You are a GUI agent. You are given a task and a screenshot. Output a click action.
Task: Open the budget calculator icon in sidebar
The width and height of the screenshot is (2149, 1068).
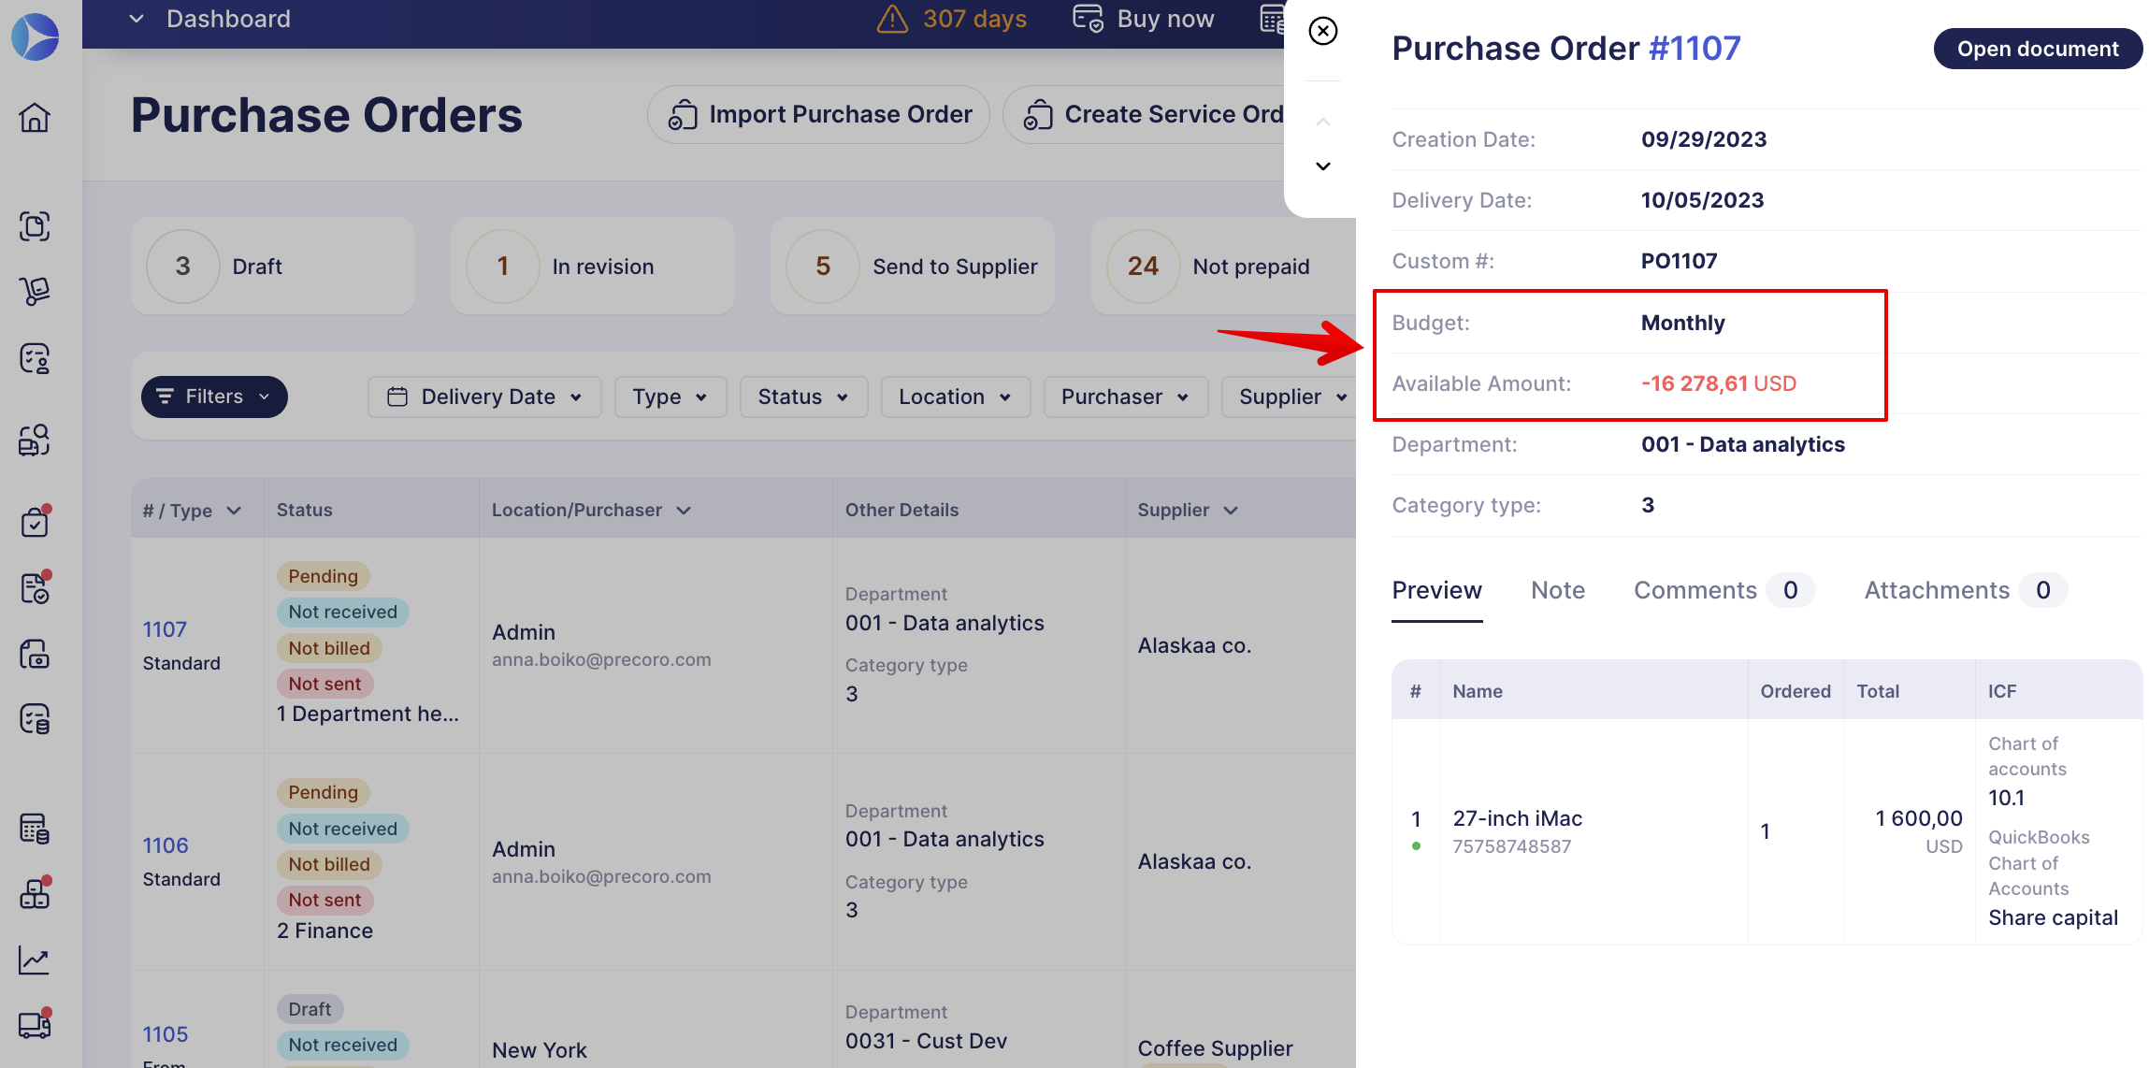35,829
